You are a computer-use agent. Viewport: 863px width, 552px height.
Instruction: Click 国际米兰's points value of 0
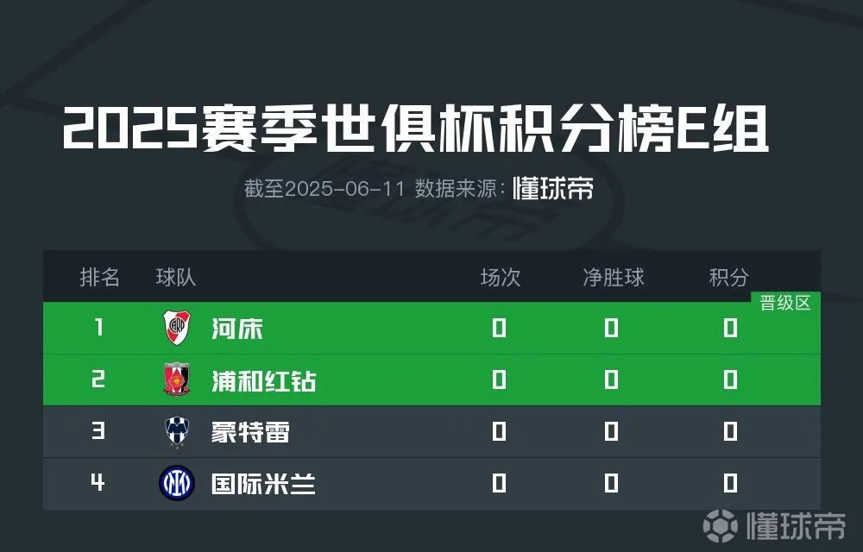pyautogui.click(x=730, y=483)
